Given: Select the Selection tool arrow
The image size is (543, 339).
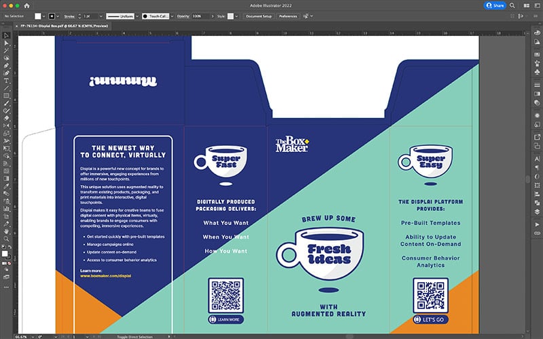Looking at the screenshot, I should click(6, 35).
